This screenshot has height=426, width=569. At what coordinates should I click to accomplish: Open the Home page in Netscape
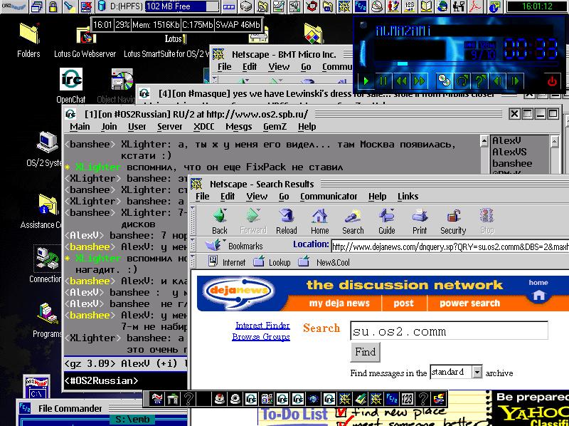(x=319, y=221)
